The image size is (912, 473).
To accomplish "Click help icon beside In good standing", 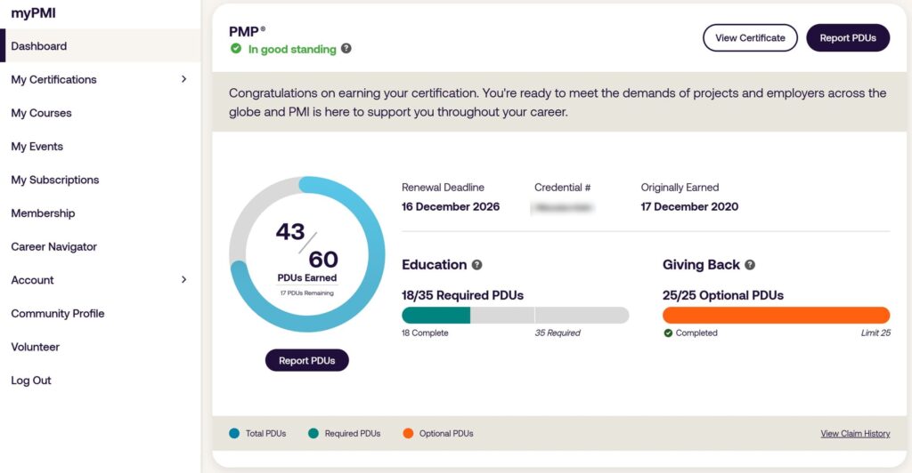I will point(346,49).
